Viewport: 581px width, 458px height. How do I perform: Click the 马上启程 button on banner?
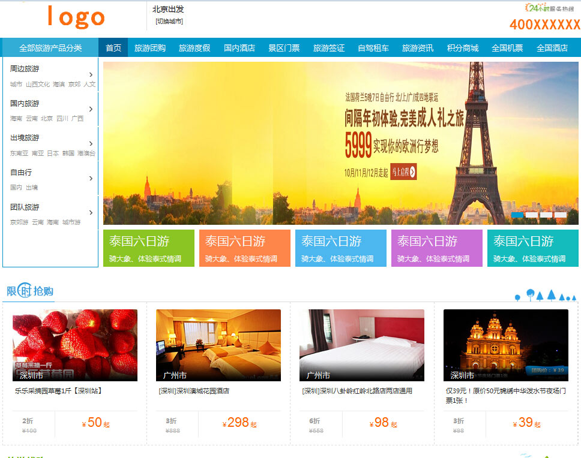402,172
